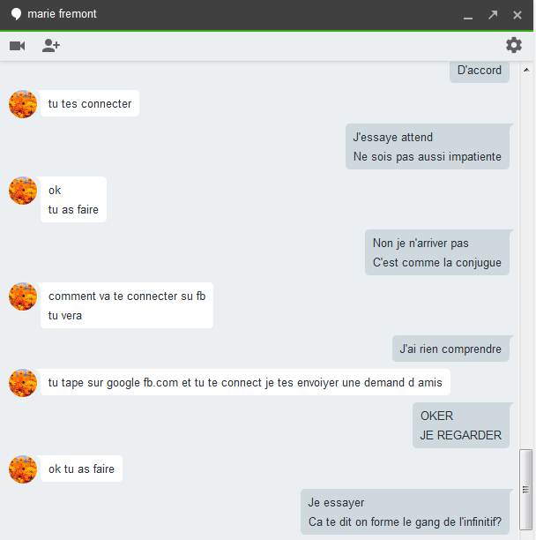Click the 'Ne sois pas aussi impatiente' message
This screenshot has height=540, width=536.
(x=428, y=157)
